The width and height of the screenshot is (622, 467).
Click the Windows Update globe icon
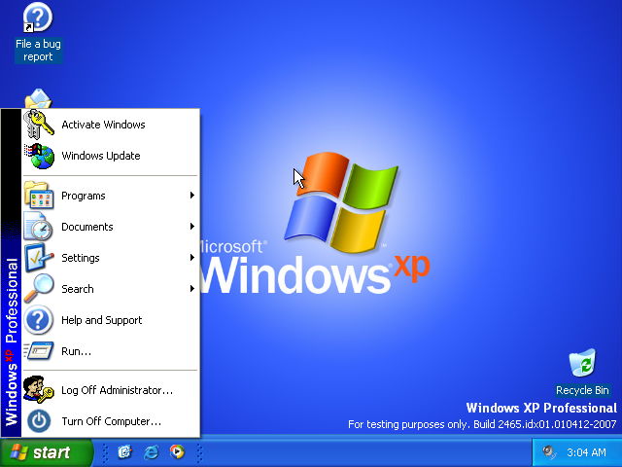[39, 156]
